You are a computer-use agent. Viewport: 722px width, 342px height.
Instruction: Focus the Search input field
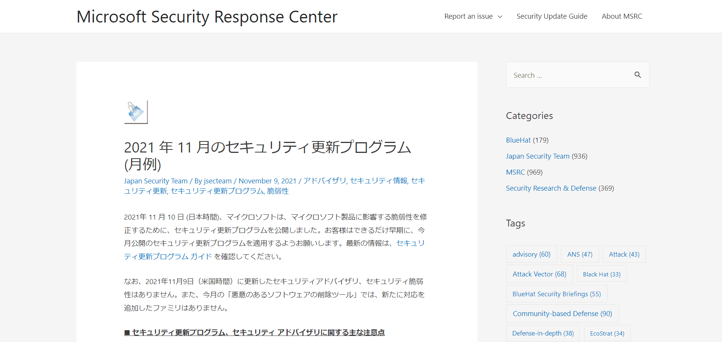569,75
